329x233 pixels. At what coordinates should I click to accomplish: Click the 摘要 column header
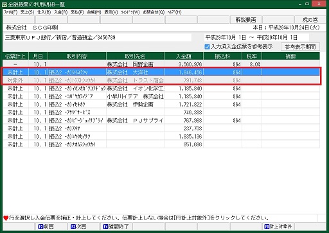290,56
